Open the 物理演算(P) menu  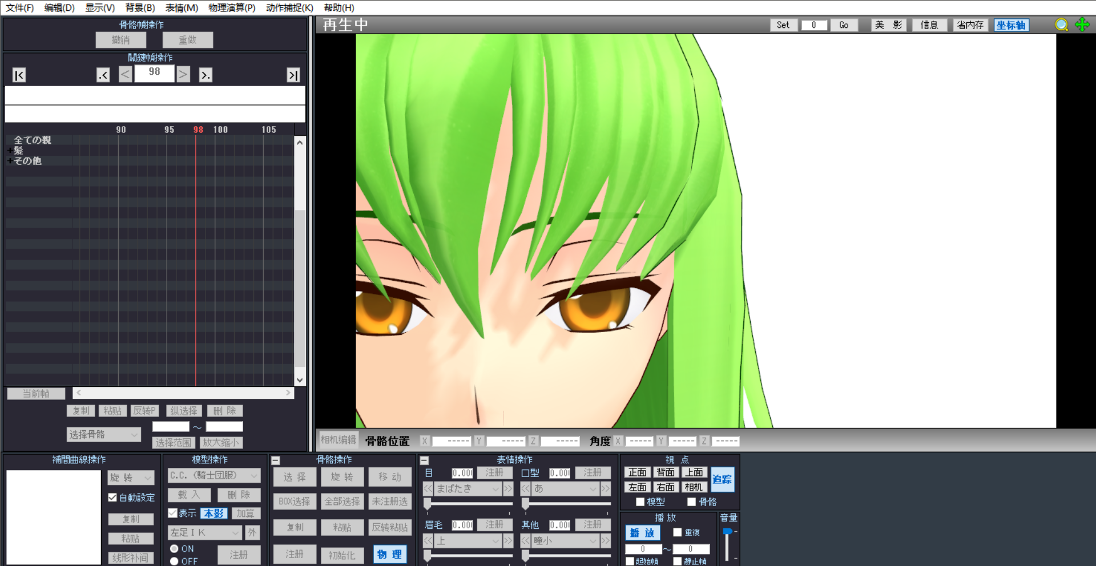[232, 7]
